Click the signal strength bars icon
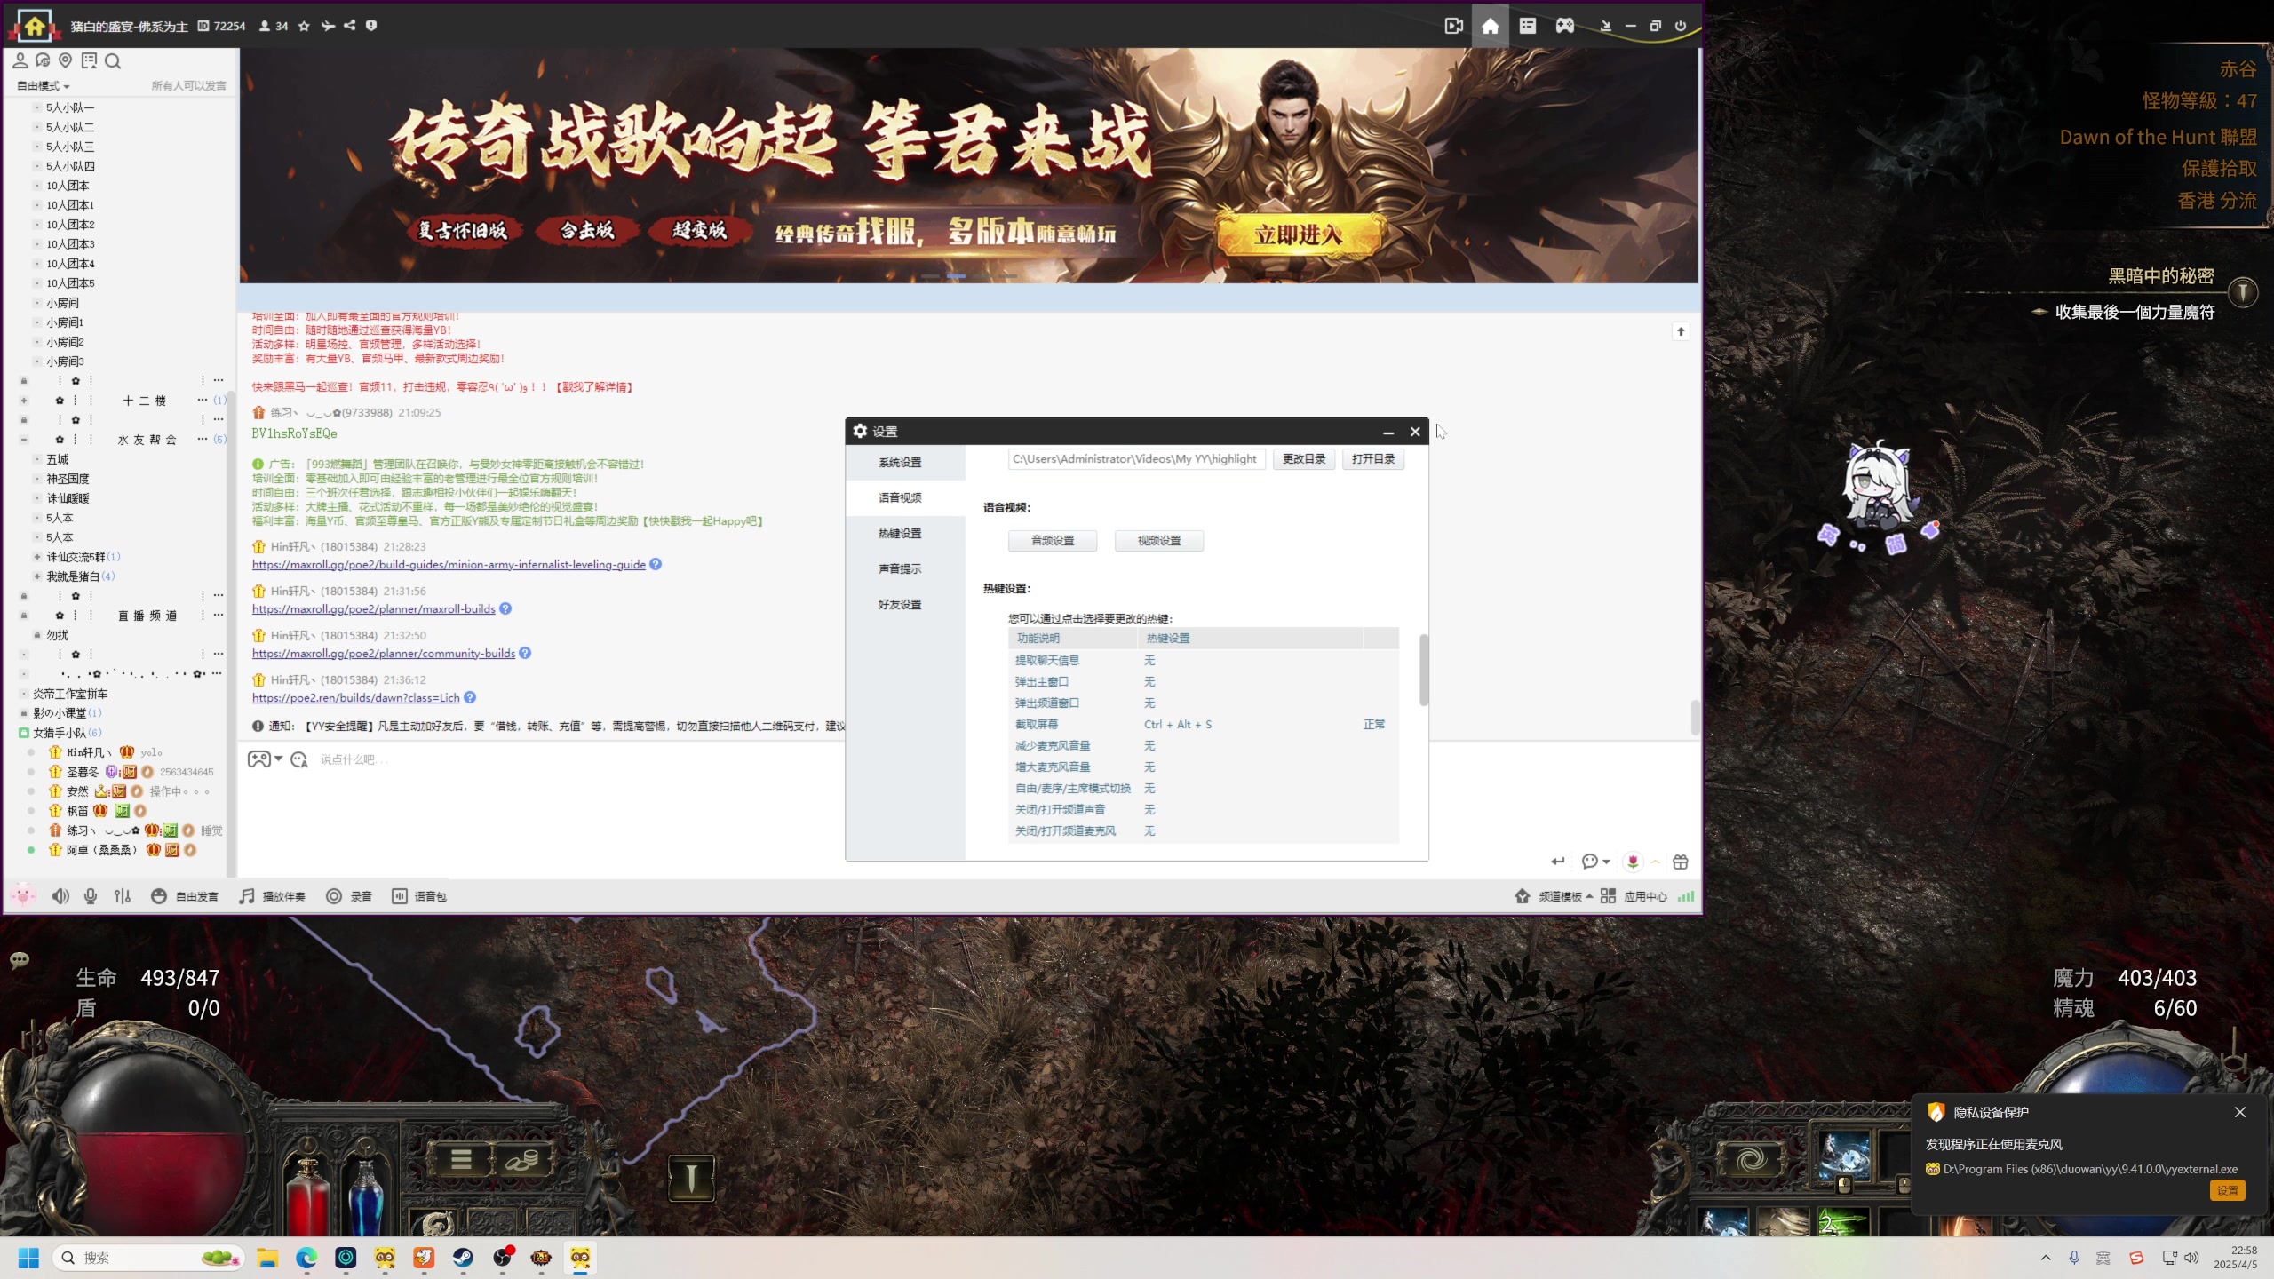The height and width of the screenshot is (1279, 2274). pyautogui.click(x=1686, y=896)
